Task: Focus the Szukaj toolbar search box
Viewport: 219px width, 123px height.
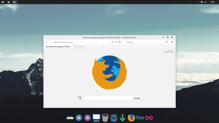Action: 144,42
